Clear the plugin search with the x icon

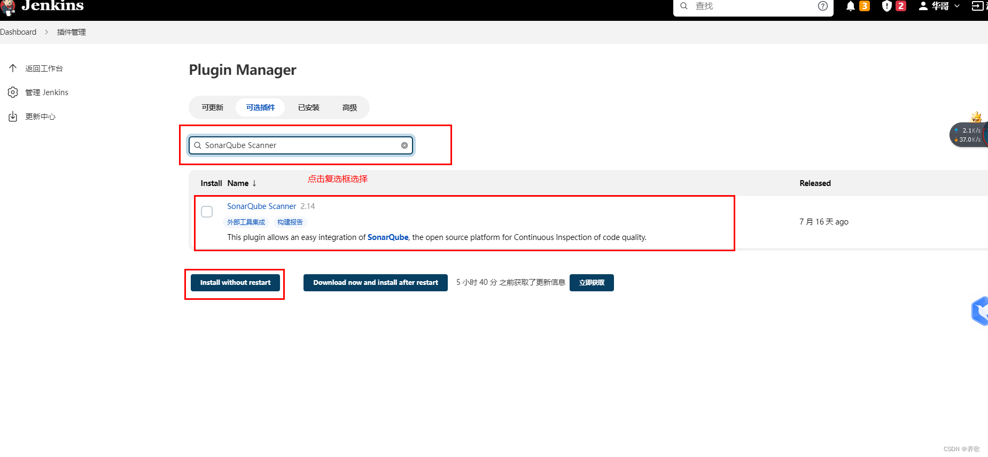coord(404,145)
